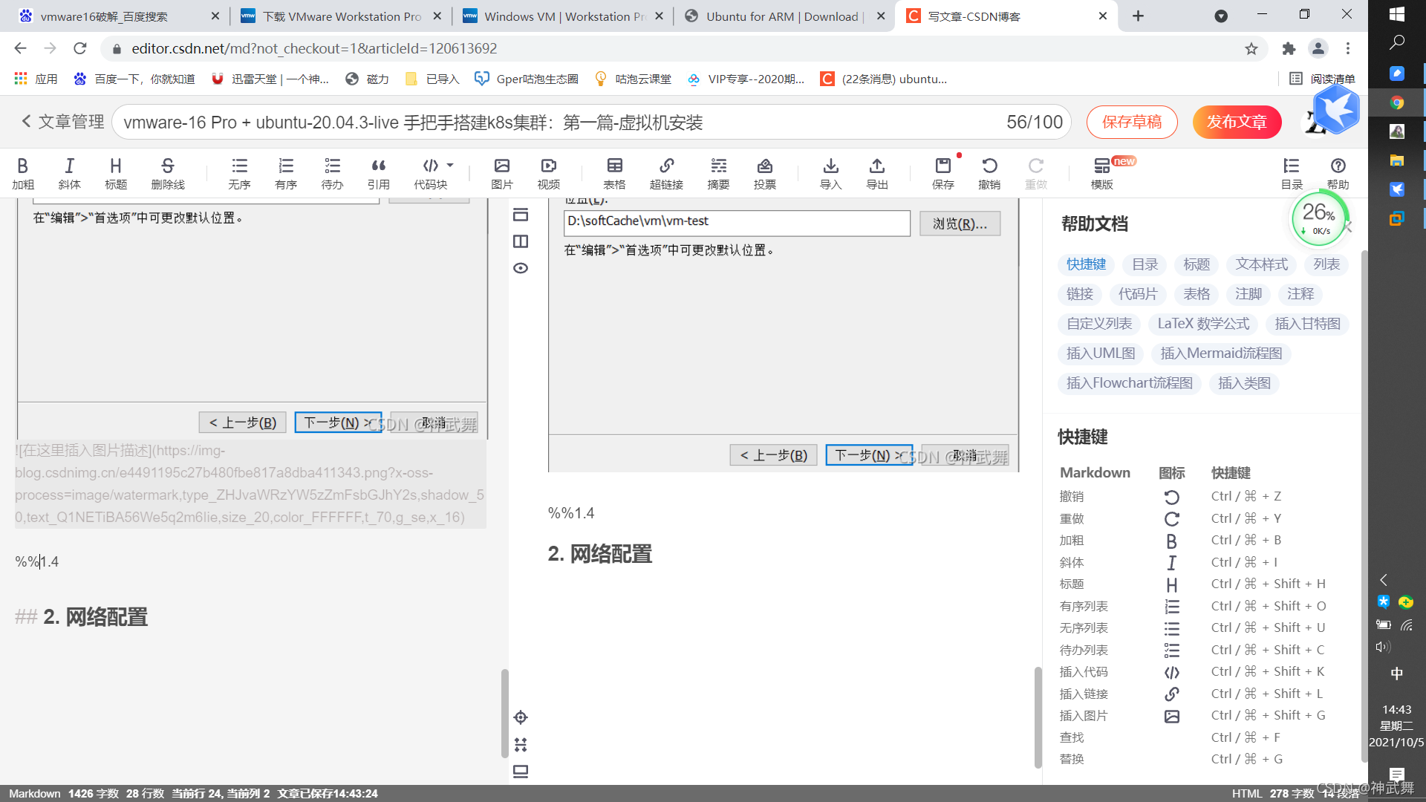Open templates (模版)

[1102, 174]
